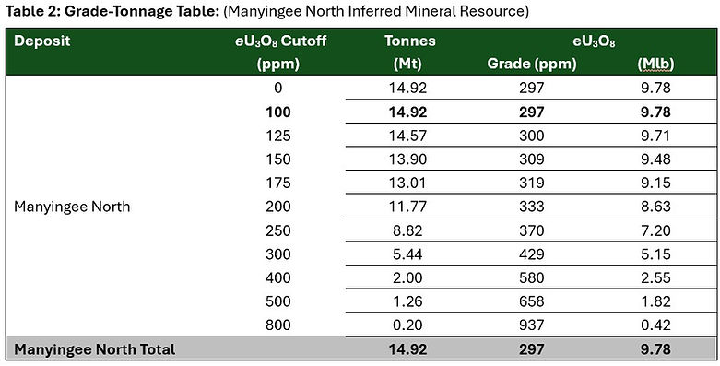
Task: Select the cutoff value '125'
Action: tap(277, 136)
